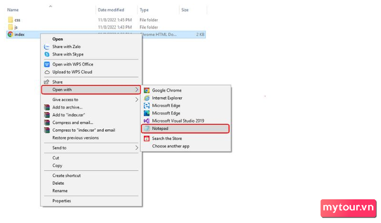The image size is (381, 223).
Task: Sort by the Size column header
Action: pos(185,10)
